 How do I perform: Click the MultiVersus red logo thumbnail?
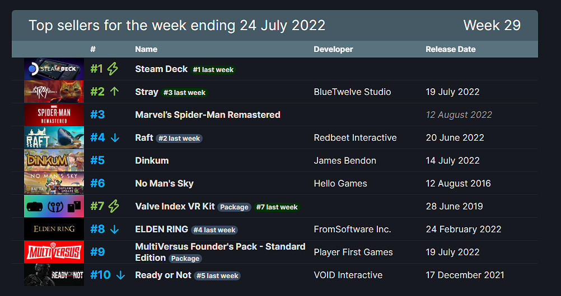point(54,252)
